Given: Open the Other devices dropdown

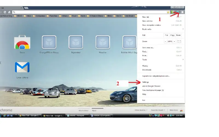Looking at the screenshot, I should click(x=141, y=110).
